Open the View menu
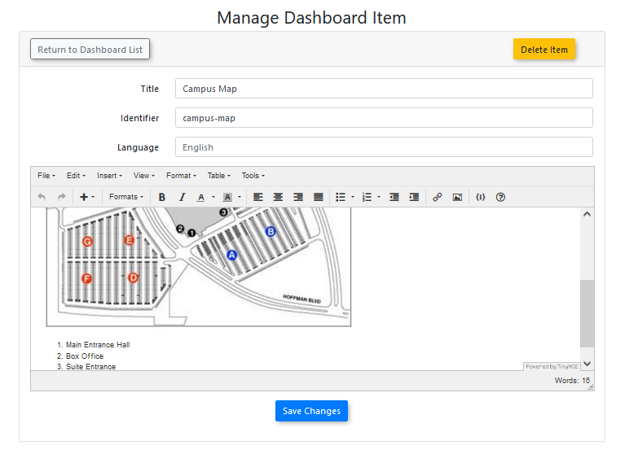629x467 pixels. coord(144,176)
